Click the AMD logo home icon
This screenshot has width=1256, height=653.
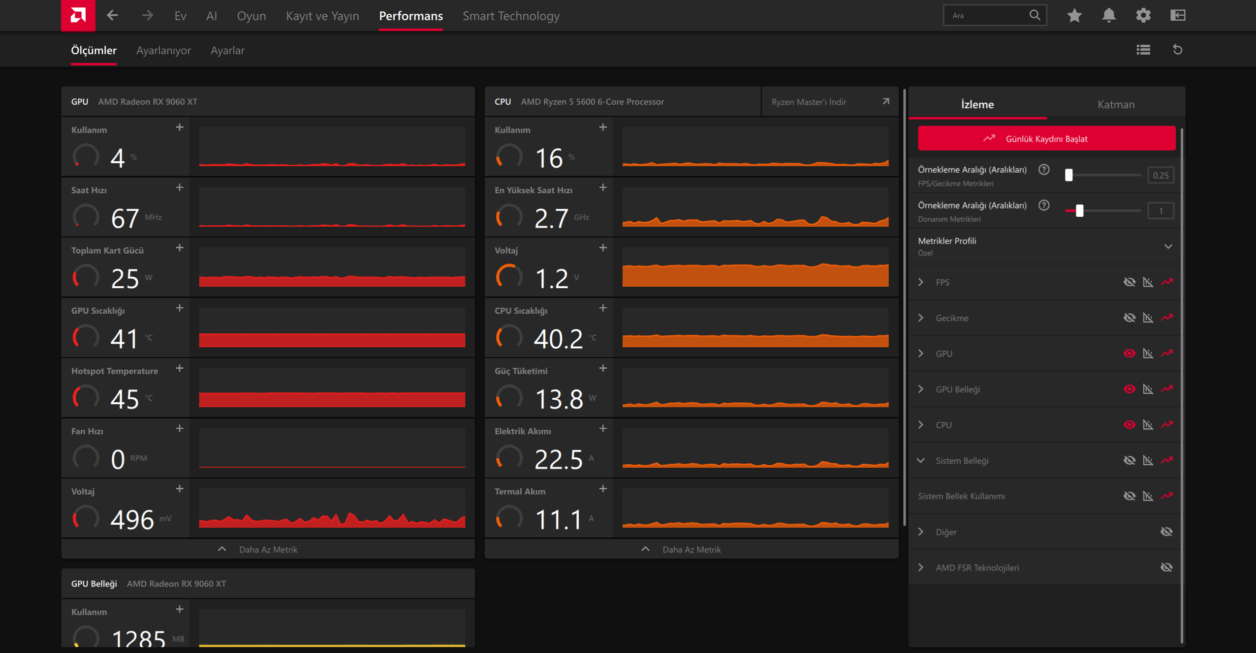78,16
